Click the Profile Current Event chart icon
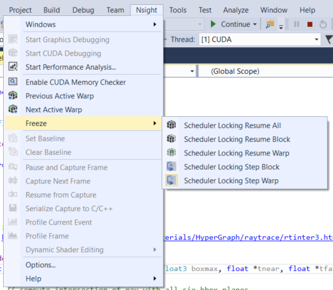 pos(13,222)
